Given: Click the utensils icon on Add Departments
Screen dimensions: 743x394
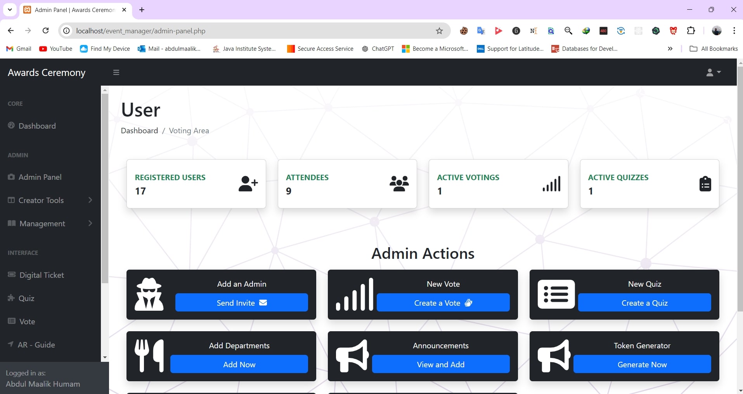Looking at the screenshot, I should [x=149, y=356].
